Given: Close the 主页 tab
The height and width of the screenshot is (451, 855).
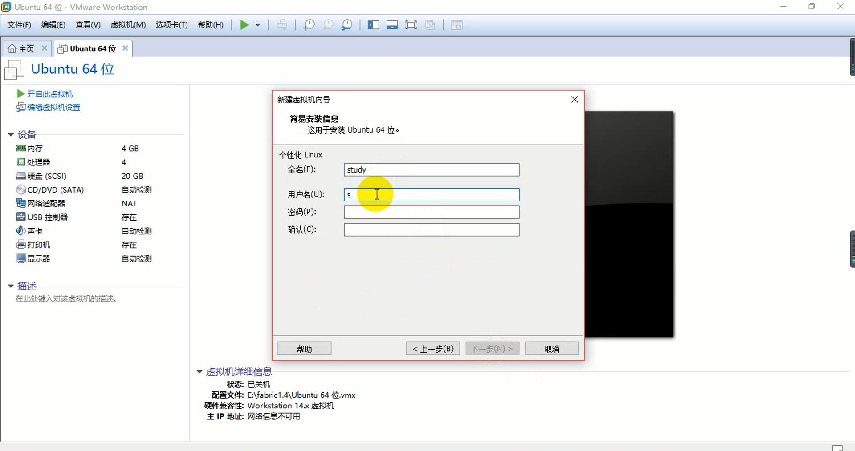Looking at the screenshot, I should coord(44,48).
